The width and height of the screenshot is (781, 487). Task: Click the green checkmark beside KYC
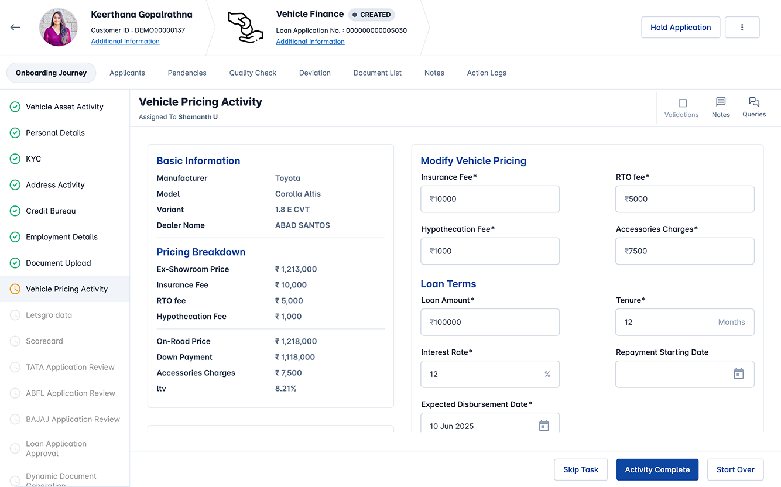click(15, 159)
